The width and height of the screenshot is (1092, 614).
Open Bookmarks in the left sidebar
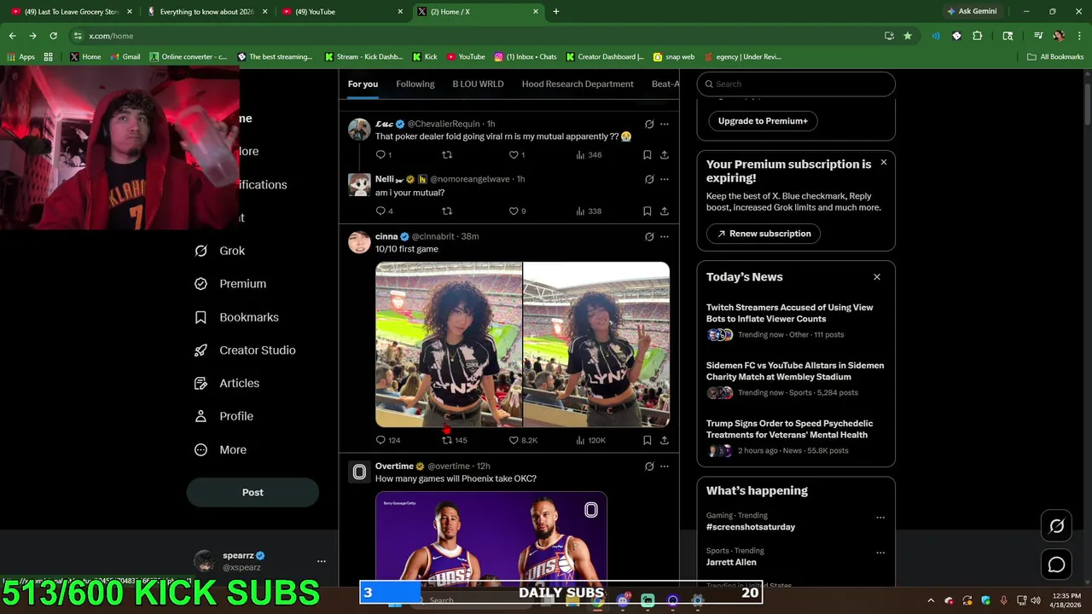236,317
